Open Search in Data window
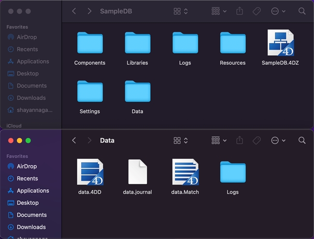This screenshot has height=239, width=314. [302, 140]
